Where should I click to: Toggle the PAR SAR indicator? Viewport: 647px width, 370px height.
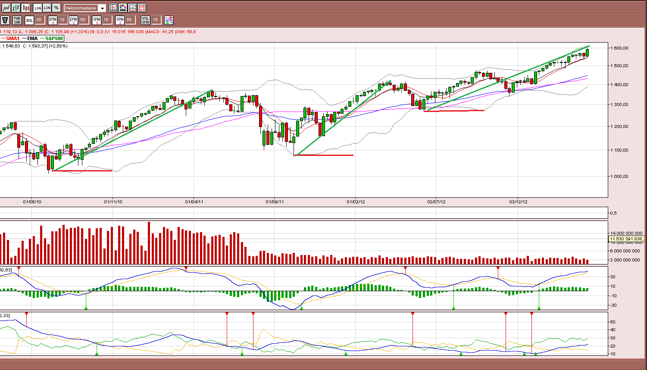[x=17, y=20]
